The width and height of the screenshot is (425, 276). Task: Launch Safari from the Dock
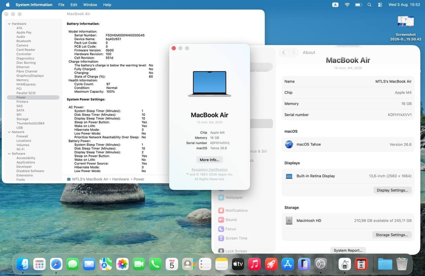(56, 264)
